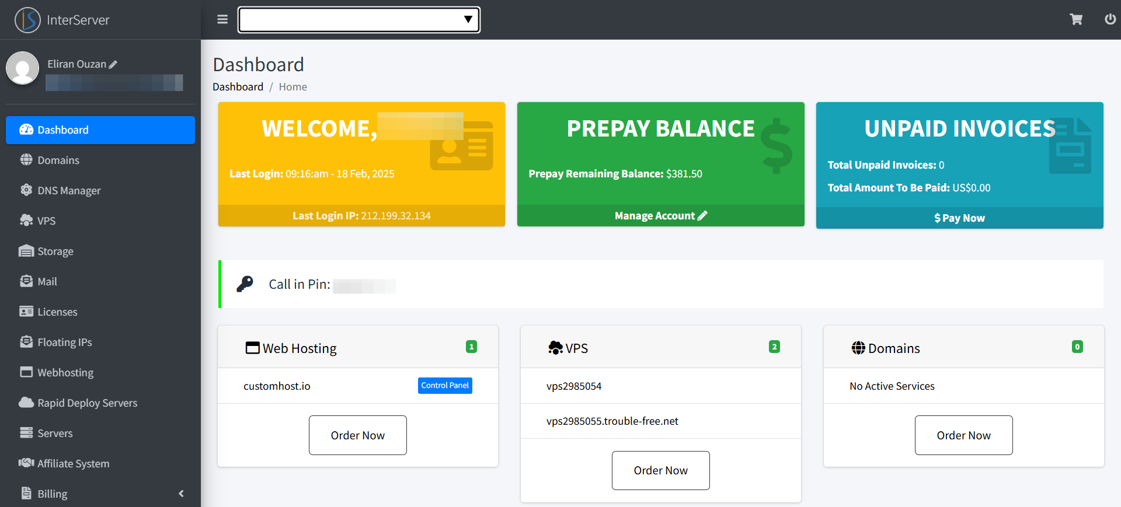Click the Licenses card icon
Screen dimensions: 1121x507
(x=26, y=312)
